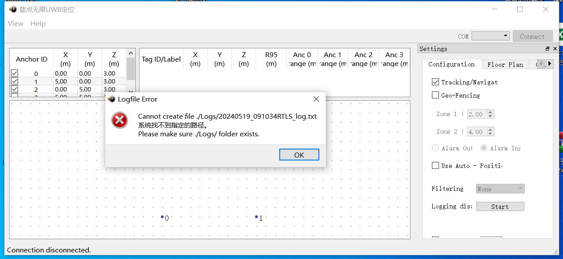This screenshot has width=563, height=259.
Task: Click the Start logging button
Action: coord(500,207)
